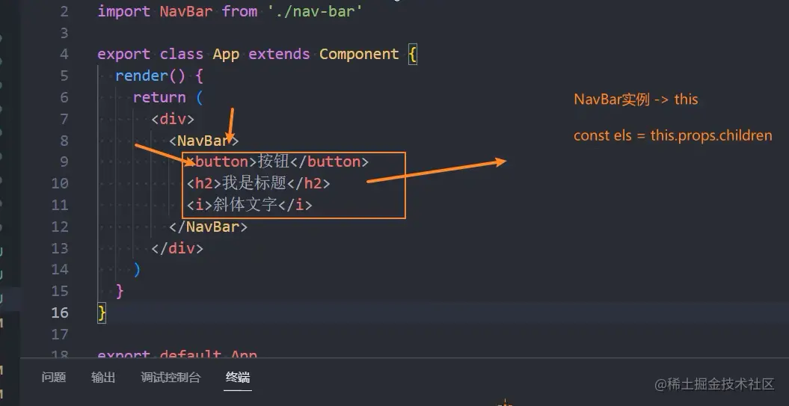
Task: Switch to the 问题 panel tab
Action: pos(54,378)
